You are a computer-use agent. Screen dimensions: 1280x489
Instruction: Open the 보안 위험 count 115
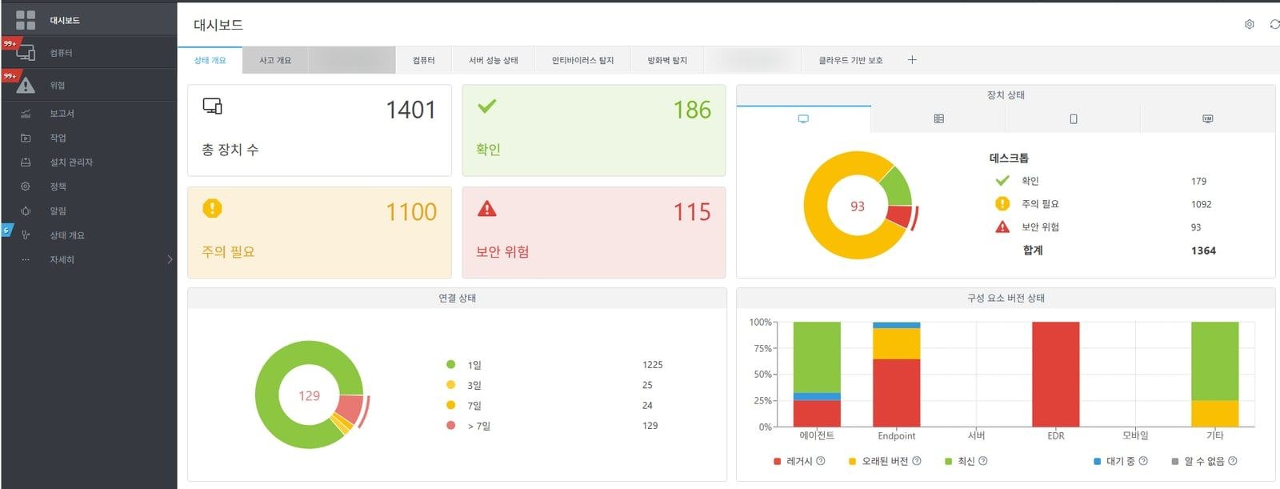point(692,212)
